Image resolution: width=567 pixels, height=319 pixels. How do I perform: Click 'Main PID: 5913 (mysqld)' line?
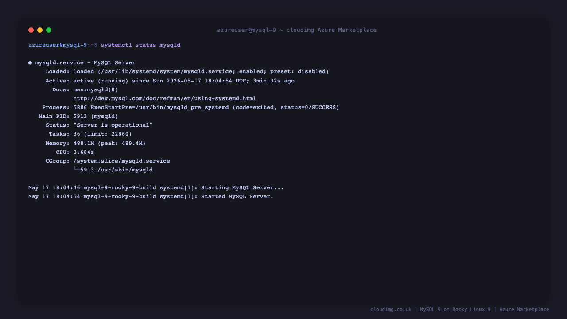(78, 116)
